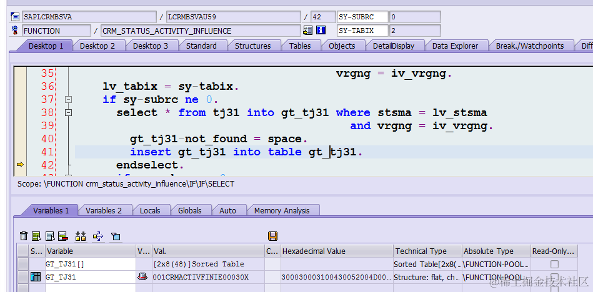
Task: Click the line number 42 field
Action: pos(323,17)
